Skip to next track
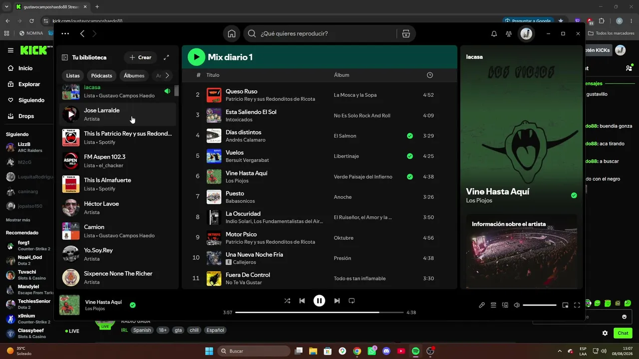Screen dimensions: 639x359 (337, 301)
